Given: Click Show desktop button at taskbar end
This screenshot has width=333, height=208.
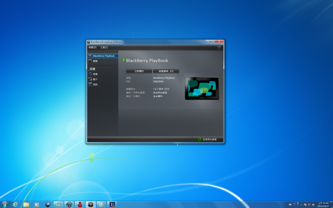Looking at the screenshot, I should (x=332, y=205).
